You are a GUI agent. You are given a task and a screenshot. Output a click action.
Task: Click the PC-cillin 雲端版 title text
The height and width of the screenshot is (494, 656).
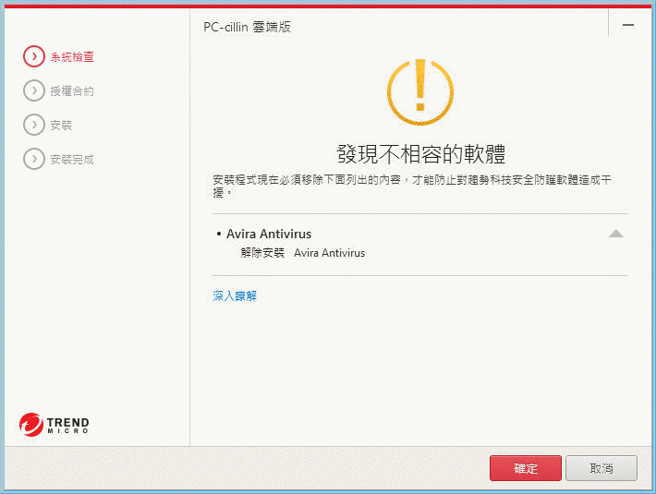click(247, 27)
